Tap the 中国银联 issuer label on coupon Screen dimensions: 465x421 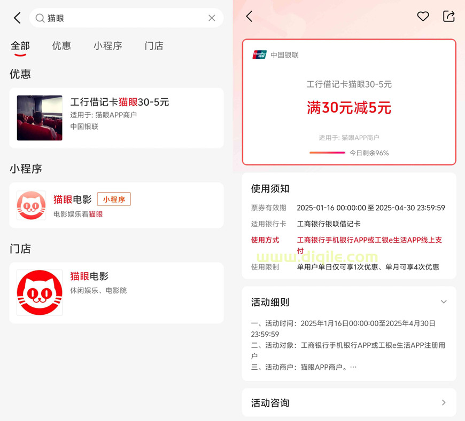pyautogui.click(x=284, y=55)
